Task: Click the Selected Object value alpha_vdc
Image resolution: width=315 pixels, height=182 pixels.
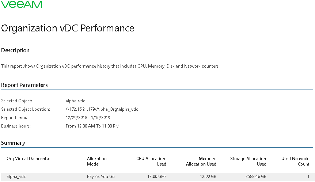Action: coord(75,101)
